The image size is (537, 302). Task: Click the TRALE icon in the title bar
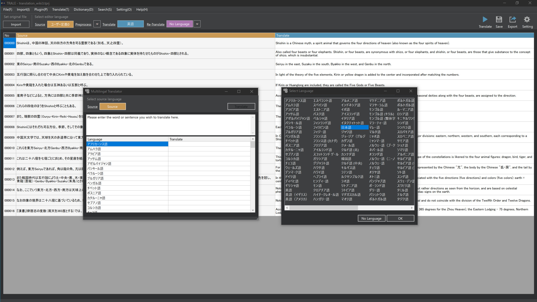coord(3,3)
